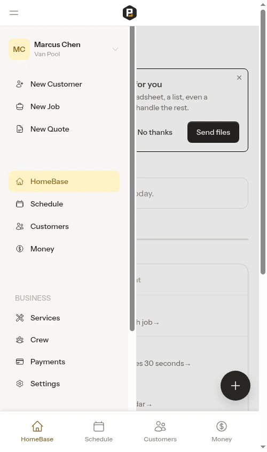Switch to HomeBase bottom tab

(x=37, y=431)
